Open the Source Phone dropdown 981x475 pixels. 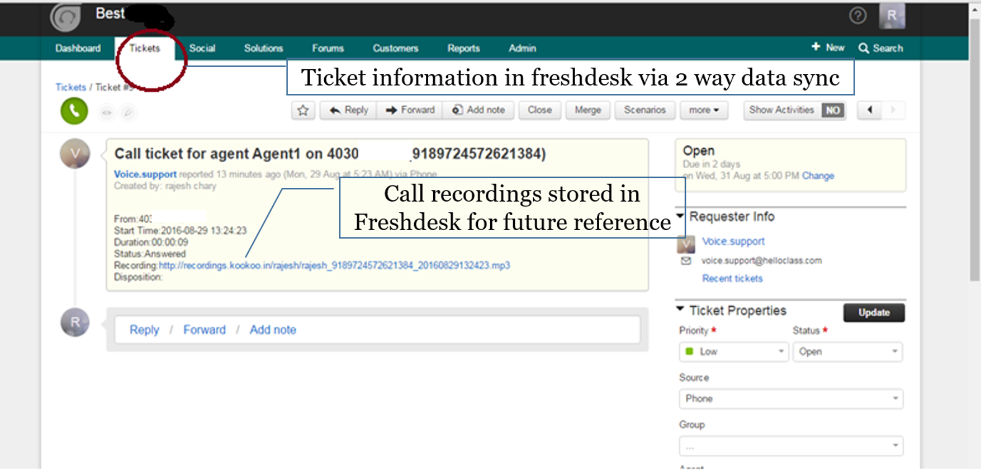tap(791, 398)
